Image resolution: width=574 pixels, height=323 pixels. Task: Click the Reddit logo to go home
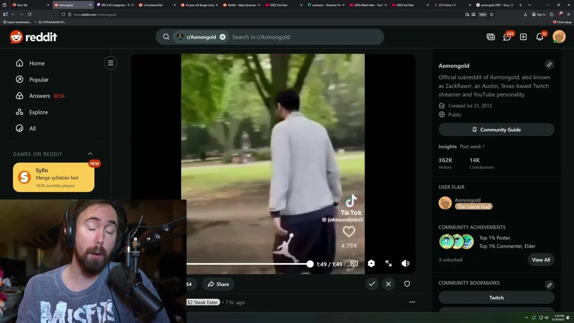click(x=34, y=37)
